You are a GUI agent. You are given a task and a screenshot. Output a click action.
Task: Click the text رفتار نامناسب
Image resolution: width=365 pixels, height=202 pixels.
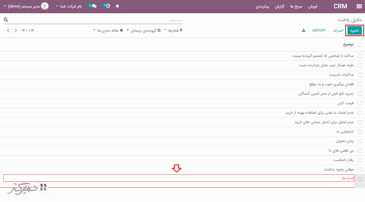point(343,160)
